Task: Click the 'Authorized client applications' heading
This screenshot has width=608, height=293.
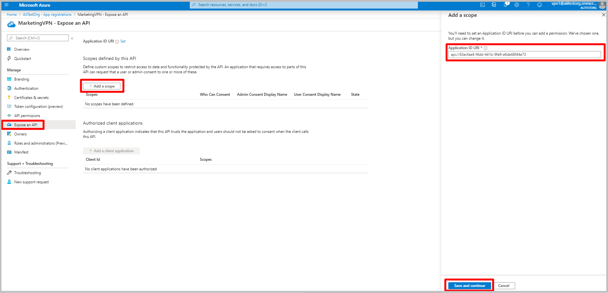Action: 113,123
